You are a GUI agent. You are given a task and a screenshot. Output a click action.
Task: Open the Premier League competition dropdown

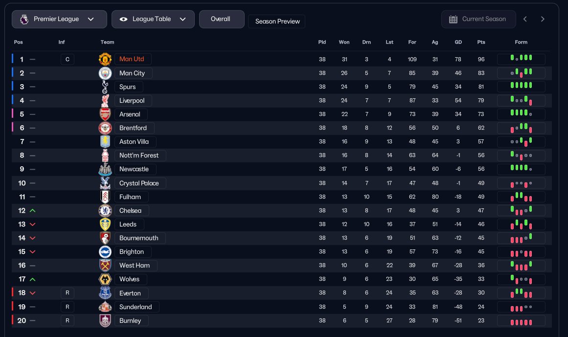(59, 19)
